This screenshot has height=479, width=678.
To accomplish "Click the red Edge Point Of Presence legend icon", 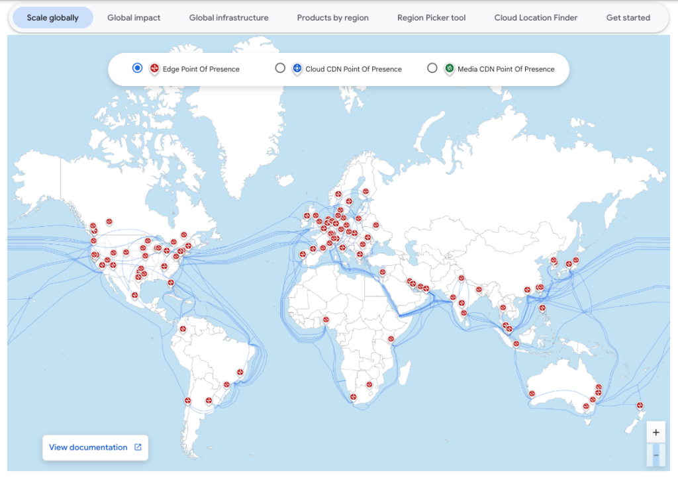I will tap(154, 69).
